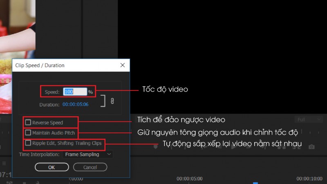The image size is (327, 184).
Task: Enable the Reverse Speed checkbox
Action: (28, 122)
